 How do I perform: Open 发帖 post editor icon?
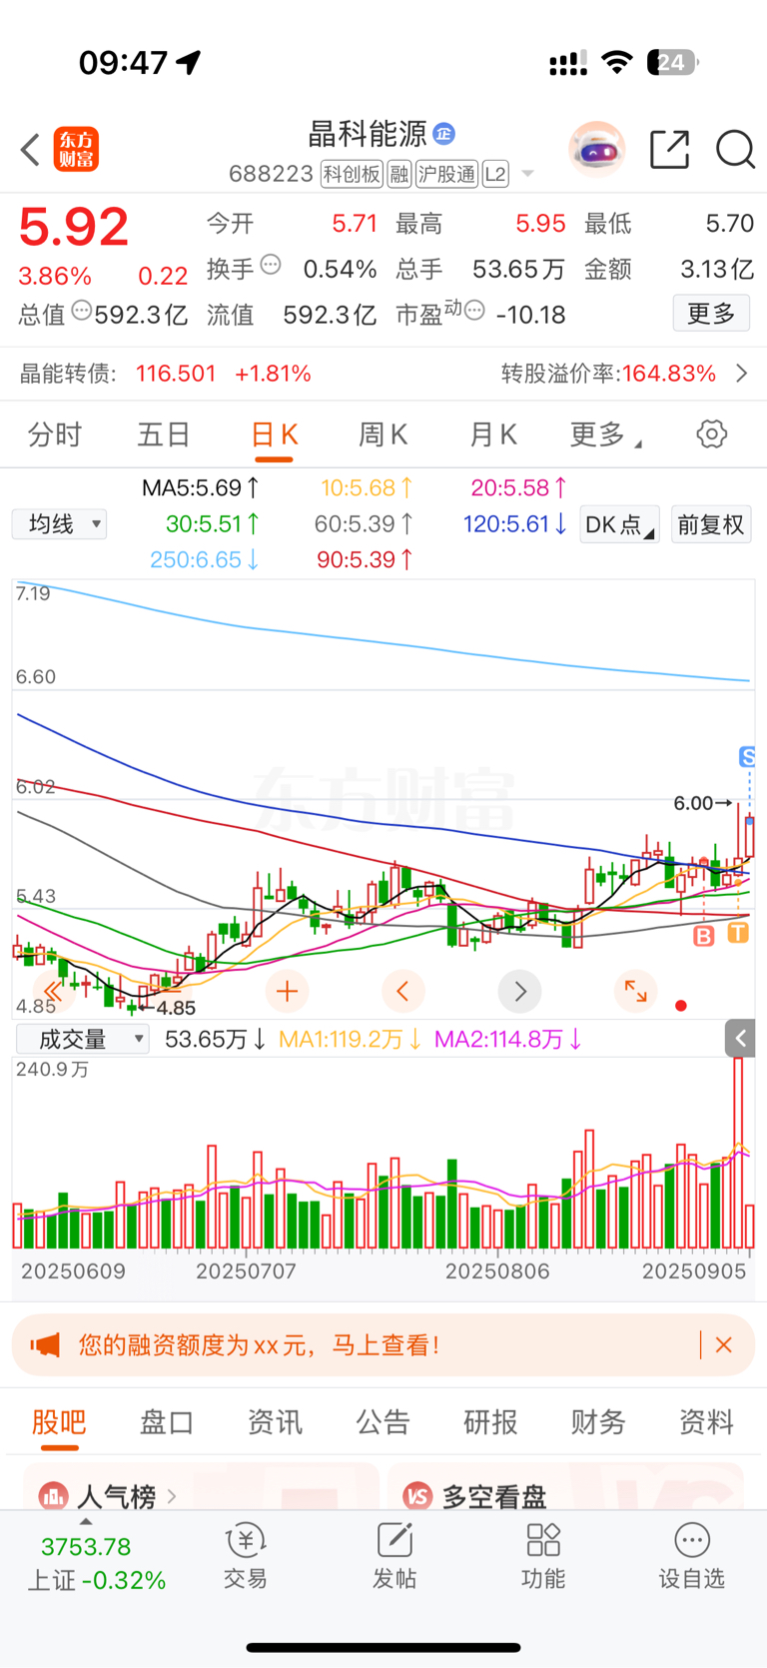click(x=394, y=1558)
